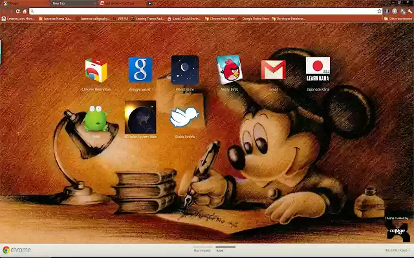Expand the Recently closed menu
Viewport: 414px width, 258px height.
tap(398, 250)
